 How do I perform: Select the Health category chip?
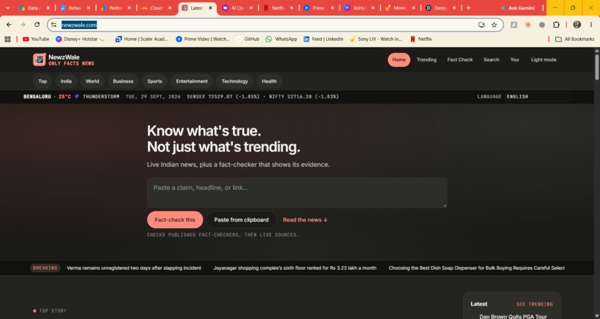(269, 81)
